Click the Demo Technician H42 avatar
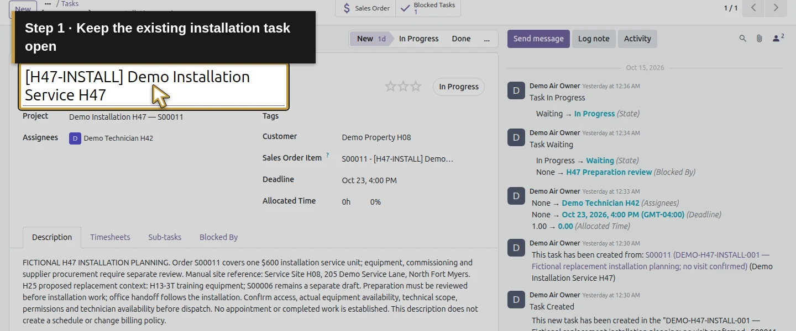The width and height of the screenshot is (796, 331). coord(75,138)
